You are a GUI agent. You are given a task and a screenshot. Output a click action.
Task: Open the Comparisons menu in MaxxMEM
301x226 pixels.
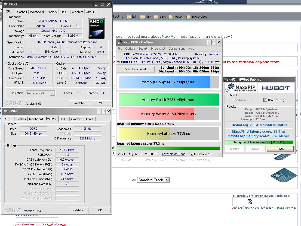tap(177, 49)
